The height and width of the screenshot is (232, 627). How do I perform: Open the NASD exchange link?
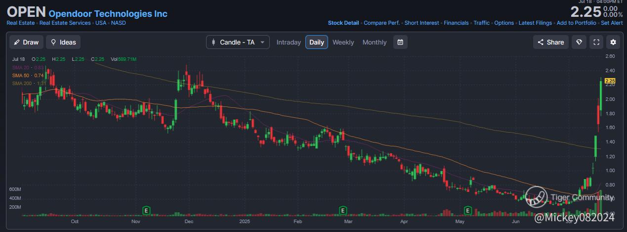[119, 23]
